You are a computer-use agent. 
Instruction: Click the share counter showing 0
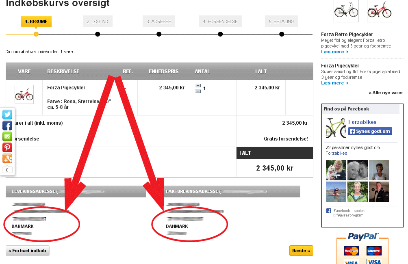pyautogui.click(x=7, y=170)
